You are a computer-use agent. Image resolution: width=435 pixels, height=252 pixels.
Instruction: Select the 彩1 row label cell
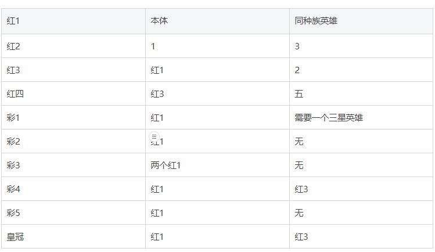point(13,118)
